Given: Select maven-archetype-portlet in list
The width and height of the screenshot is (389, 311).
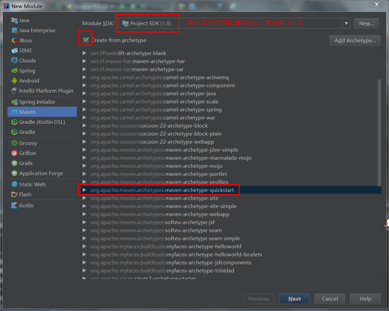Looking at the screenshot, I should click(x=231, y=174).
